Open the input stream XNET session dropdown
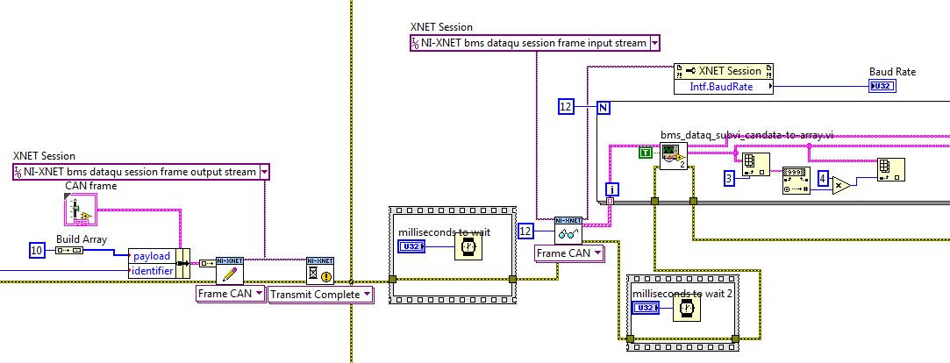950x363 pixels. pyautogui.click(x=655, y=44)
